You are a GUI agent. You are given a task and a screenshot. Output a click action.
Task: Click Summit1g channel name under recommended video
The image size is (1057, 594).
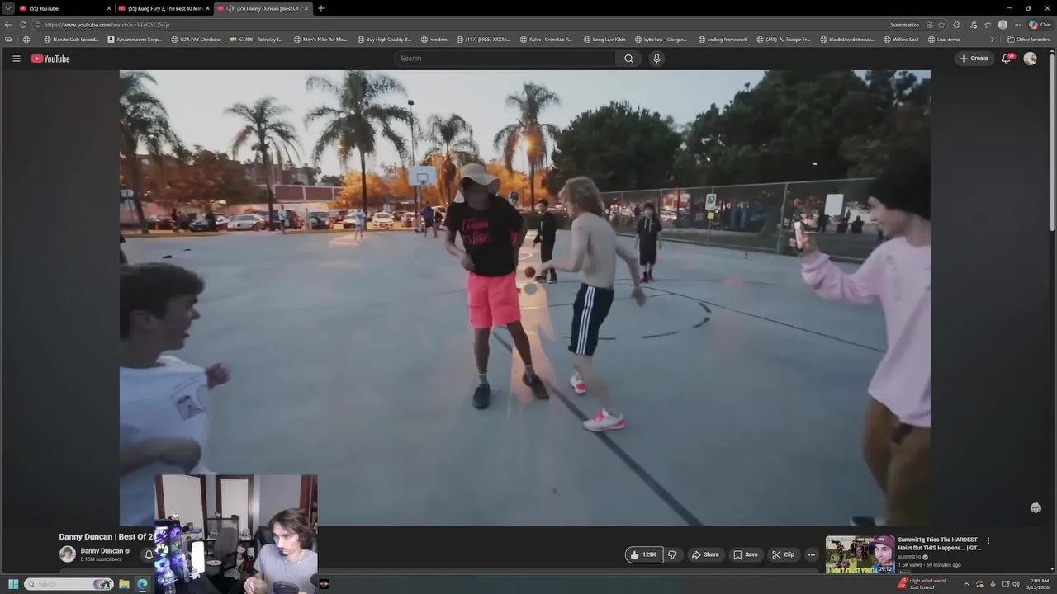(911, 557)
